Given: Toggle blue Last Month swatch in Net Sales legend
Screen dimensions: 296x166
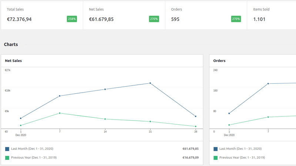Looking at the screenshot, I should (7, 149).
